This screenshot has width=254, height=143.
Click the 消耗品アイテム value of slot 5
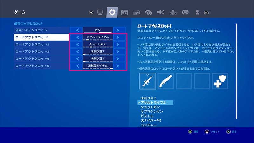pyautogui.click(x=98, y=66)
